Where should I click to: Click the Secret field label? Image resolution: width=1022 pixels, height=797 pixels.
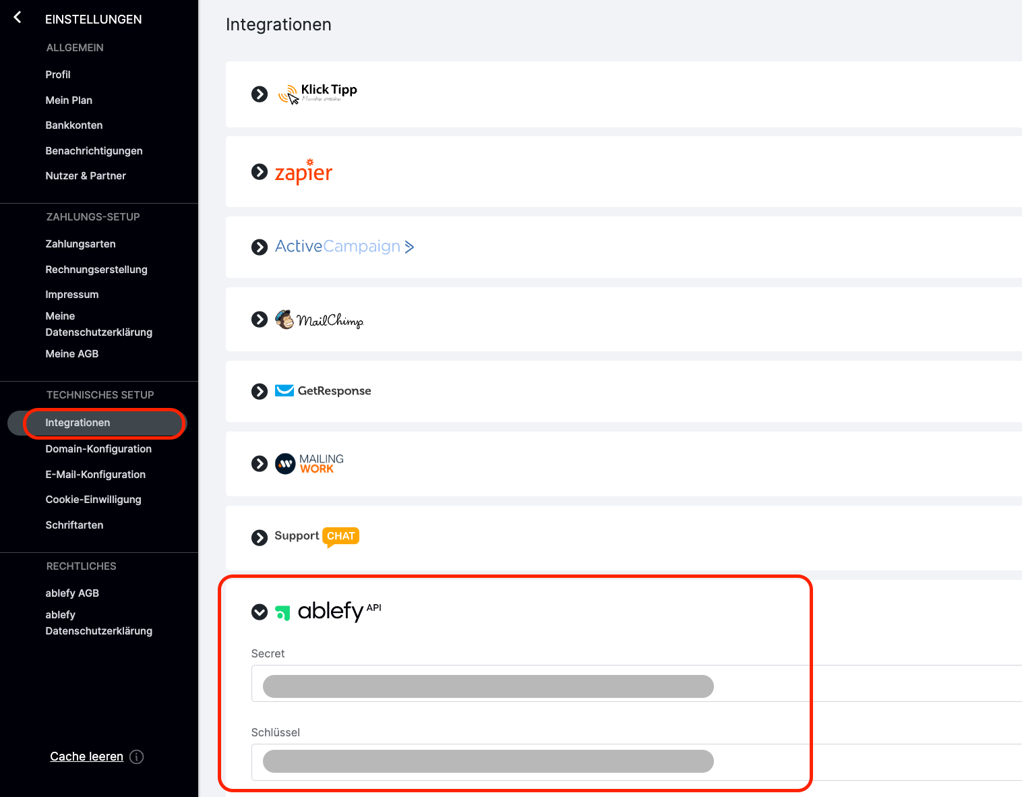coord(268,654)
